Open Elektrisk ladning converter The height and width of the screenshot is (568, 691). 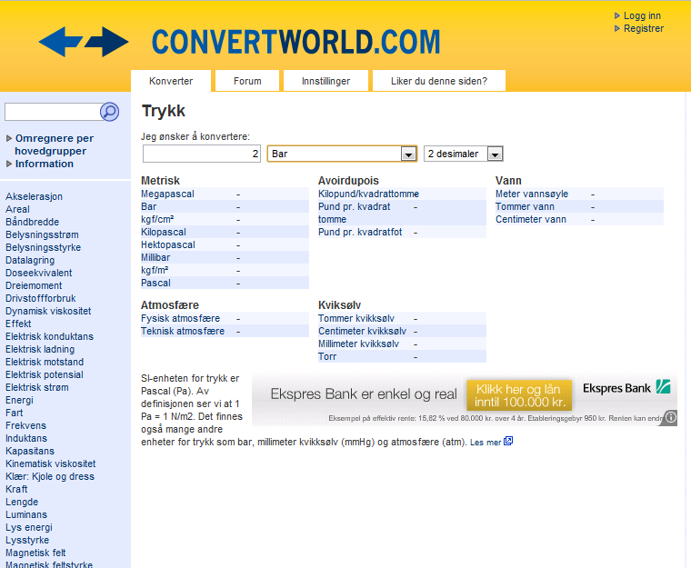click(x=40, y=350)
